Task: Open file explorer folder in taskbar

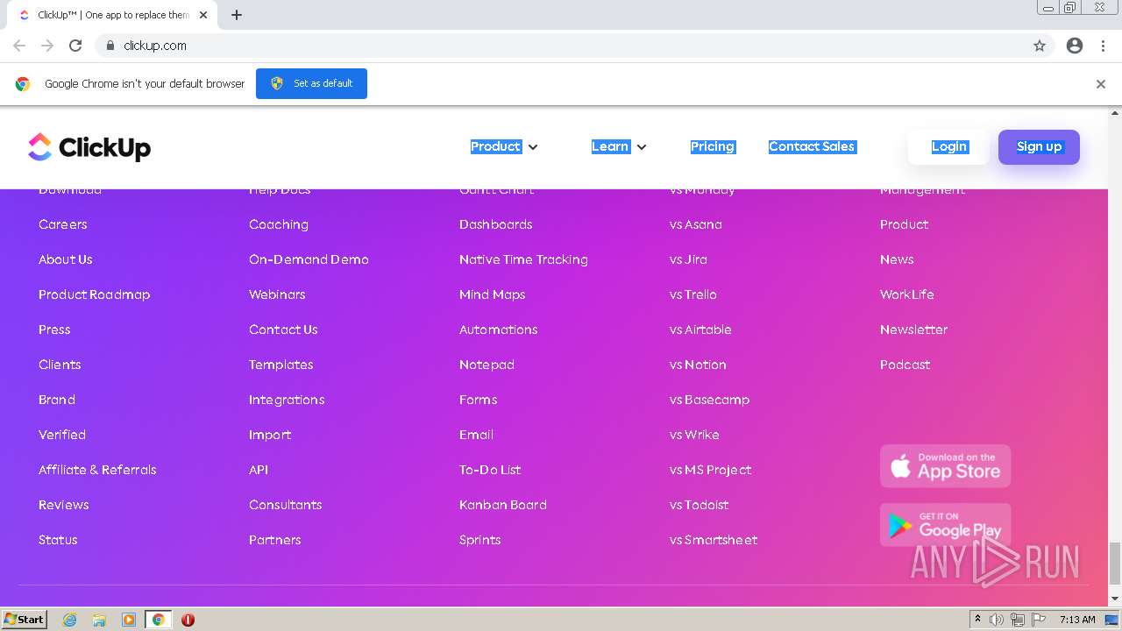Action: pyautogui.click(x=99, y=620)
